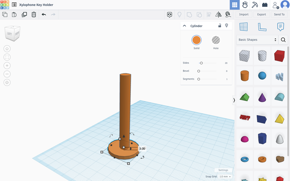The height and width of the screenshot is (181, 290).
Task: Switch to 3D design grid view
Action: 235,5
